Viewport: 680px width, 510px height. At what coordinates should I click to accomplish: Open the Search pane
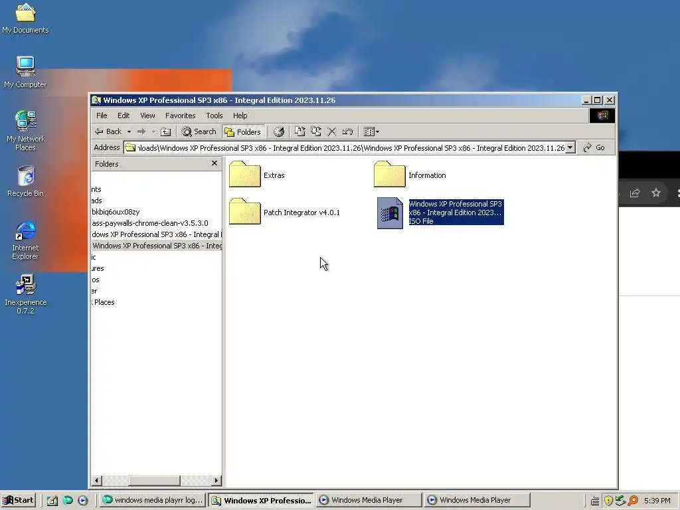pos(199,131)
